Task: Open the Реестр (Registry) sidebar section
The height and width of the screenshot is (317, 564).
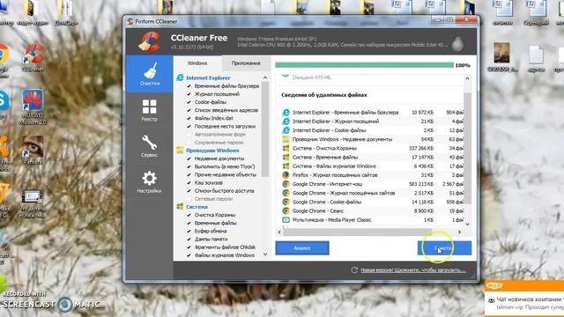Action: click(x=149, y=110)
